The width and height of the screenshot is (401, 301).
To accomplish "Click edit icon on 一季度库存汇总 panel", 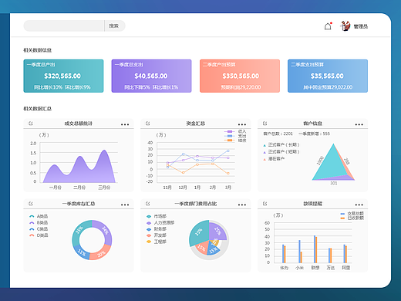I will pos(31,204).
